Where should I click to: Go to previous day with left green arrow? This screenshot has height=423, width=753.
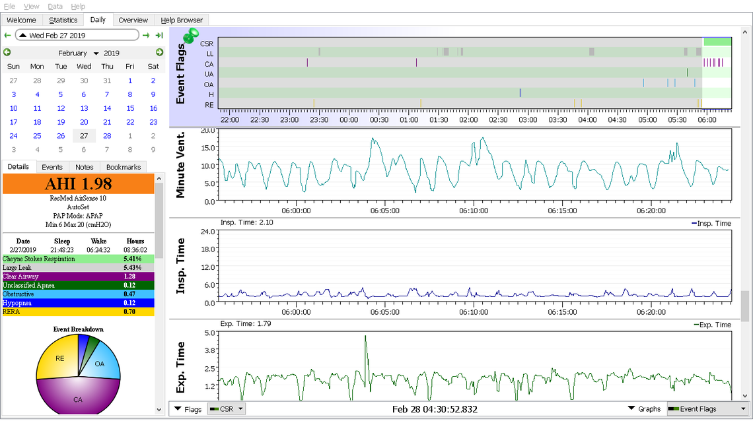click(7, 36)
